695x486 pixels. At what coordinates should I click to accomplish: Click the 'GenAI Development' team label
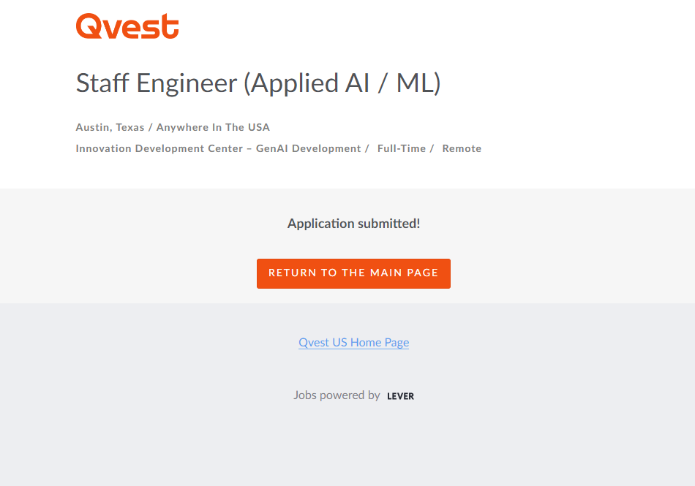[308, 148]
